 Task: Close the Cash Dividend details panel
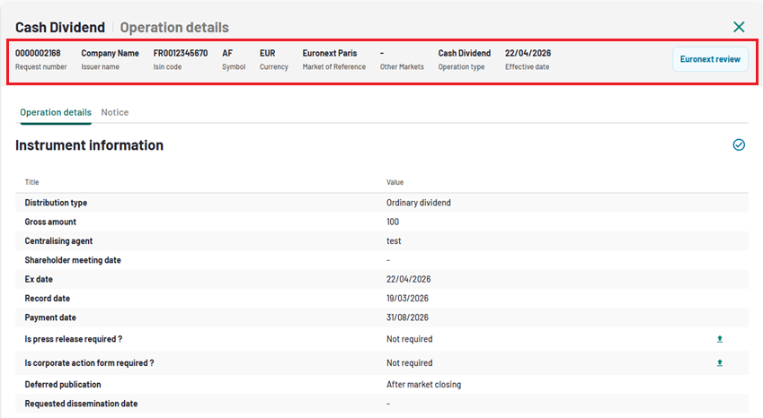point(739,28)
